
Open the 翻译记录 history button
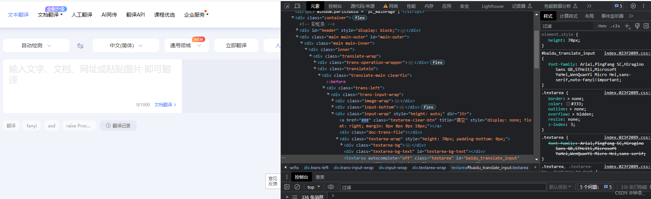point(118,126)
